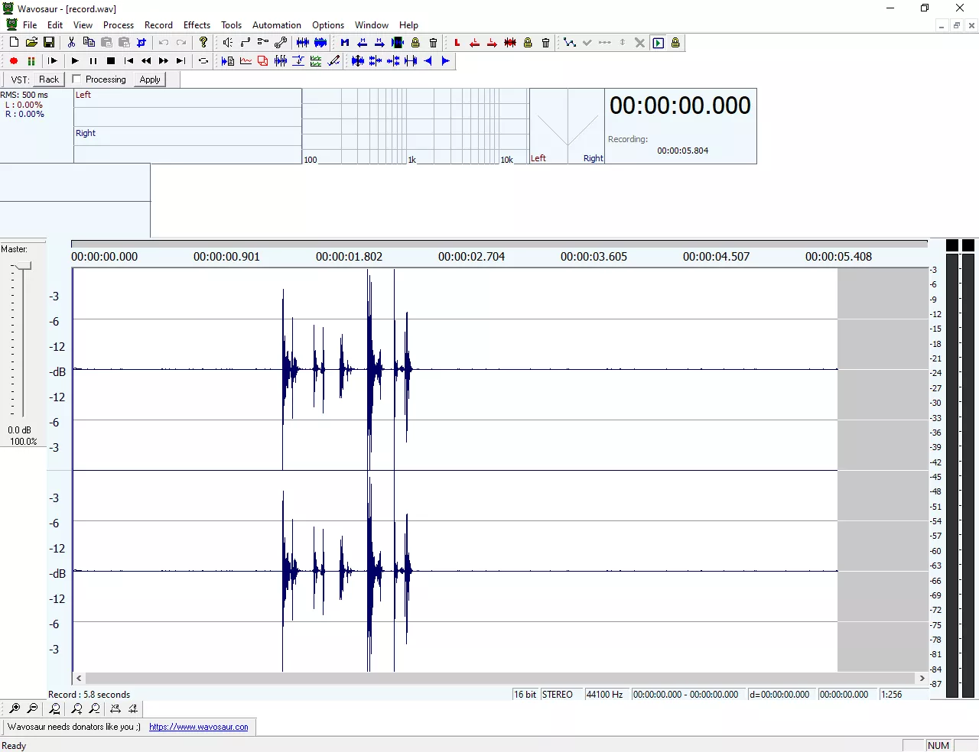This screenshot has height=752, width=979.
Task: Delete markers with the first trash can icon
Action: coord(434,43)
